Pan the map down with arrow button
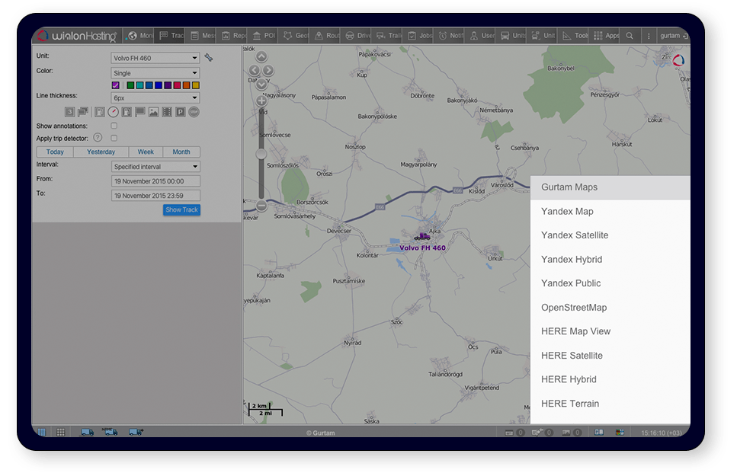This screenshot has width=737, height=476. [261, 84]
